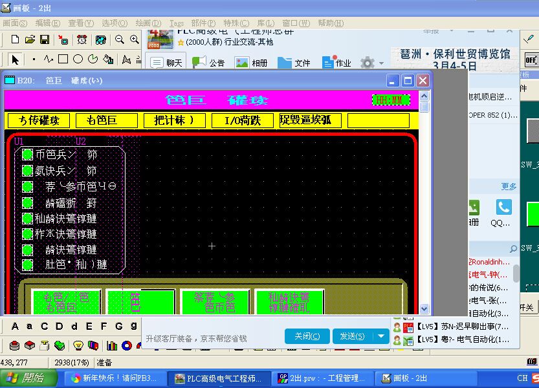
Task: Select the arrow pointer tool
Action: [15, 59]
